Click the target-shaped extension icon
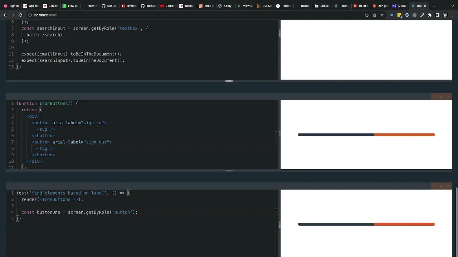 point(414,15)
